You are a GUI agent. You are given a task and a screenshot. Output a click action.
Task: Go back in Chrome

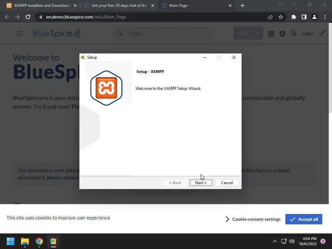7,17
